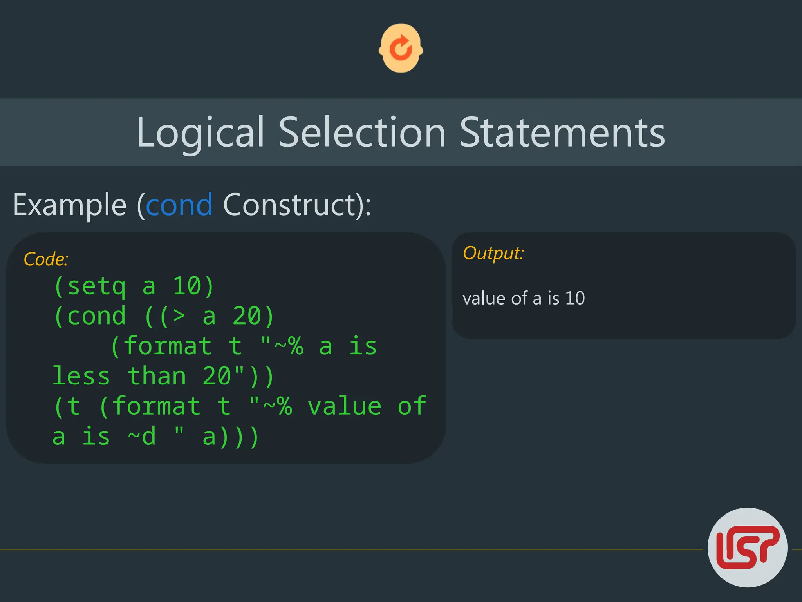
Task: Click the word 'Example' in the subheading
Action: (70, 205)
